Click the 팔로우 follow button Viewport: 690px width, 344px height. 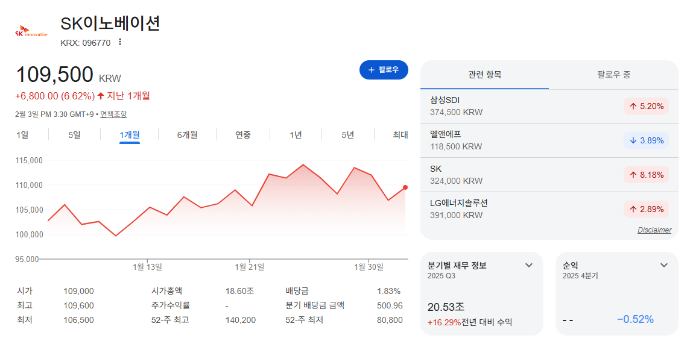tap(384, 70)
